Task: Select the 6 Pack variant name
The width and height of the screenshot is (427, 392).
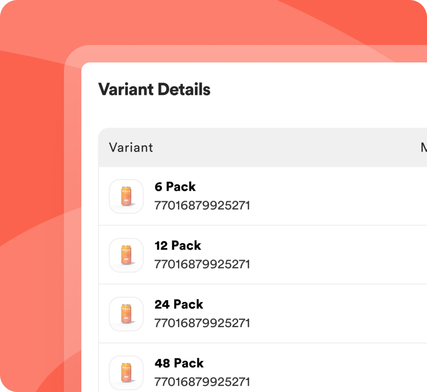Action: 175,187
